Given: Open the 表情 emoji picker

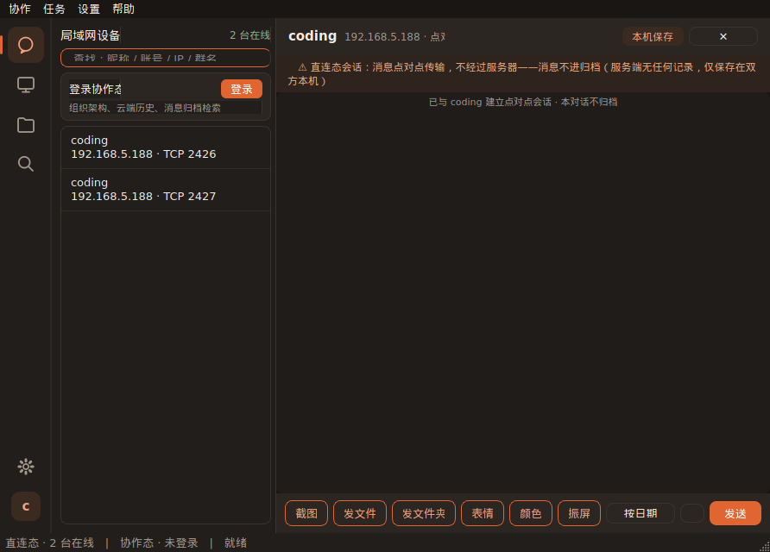Looking at the screenshot, I should [483, 513].
